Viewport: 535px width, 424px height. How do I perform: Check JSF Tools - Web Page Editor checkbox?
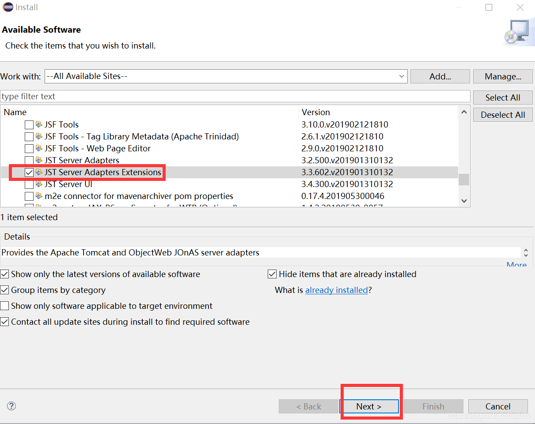(x=29, y=149)
